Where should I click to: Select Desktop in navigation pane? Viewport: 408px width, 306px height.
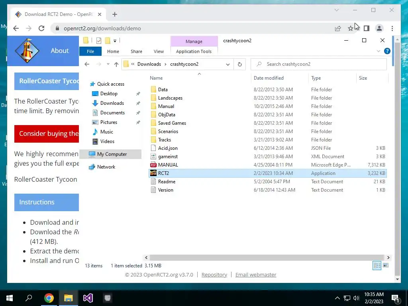tap(109, 93)
